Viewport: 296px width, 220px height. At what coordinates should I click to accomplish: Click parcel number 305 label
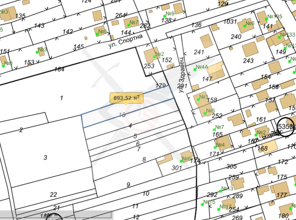(x=232, y=167)
